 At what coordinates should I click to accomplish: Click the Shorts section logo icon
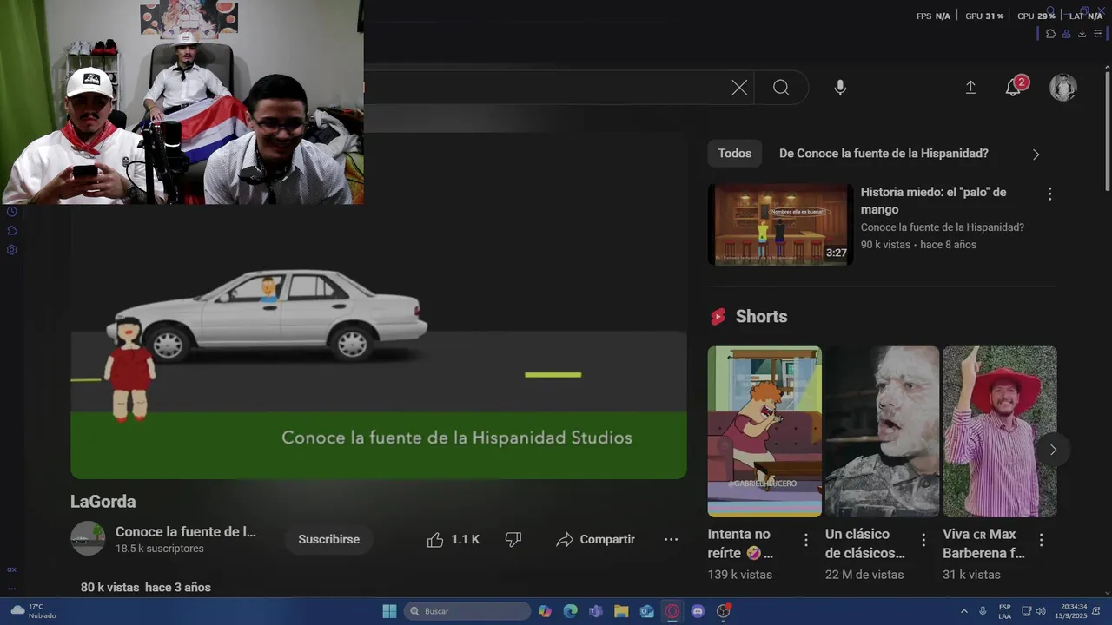718,317
